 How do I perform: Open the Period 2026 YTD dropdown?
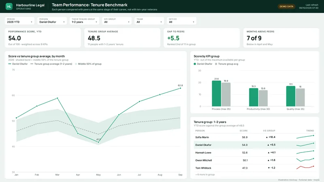pyautogui.click(x=19, y=21)
